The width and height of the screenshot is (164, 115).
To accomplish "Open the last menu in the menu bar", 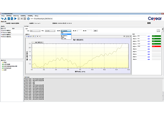I will (x=37, y=16).
